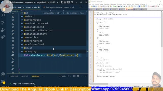
Task: Switch to PROBLEMS panel tab
Action: [13, 76]
